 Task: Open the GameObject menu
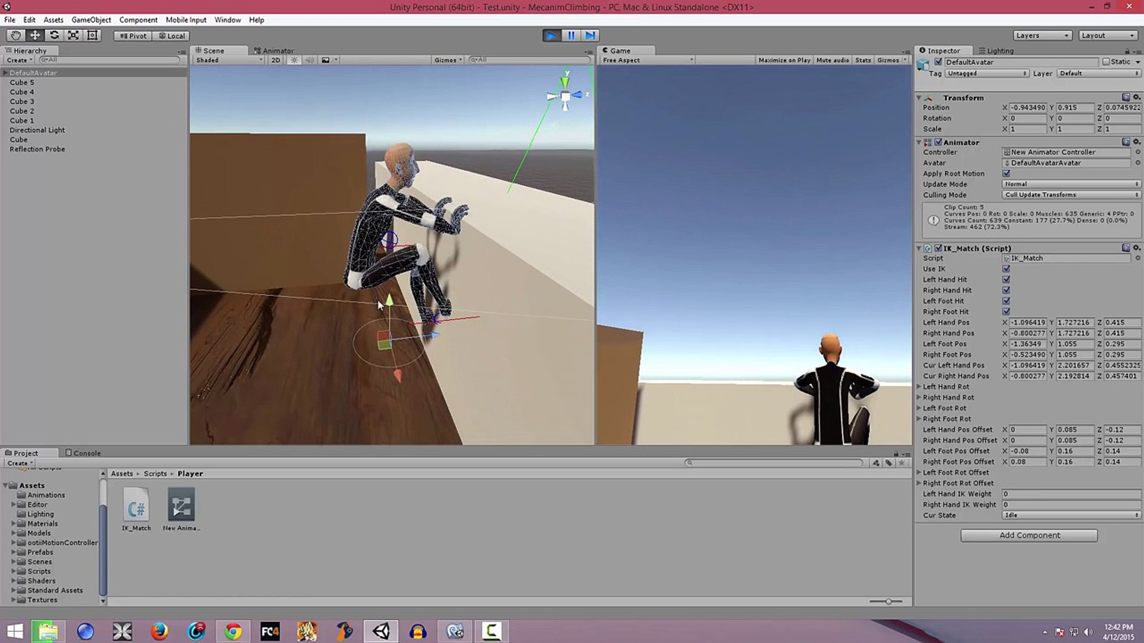(91, 20)
